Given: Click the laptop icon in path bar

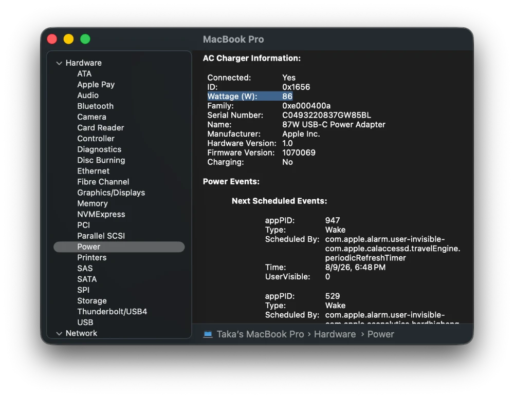Looking at the screenshot, I should [208, 334].
